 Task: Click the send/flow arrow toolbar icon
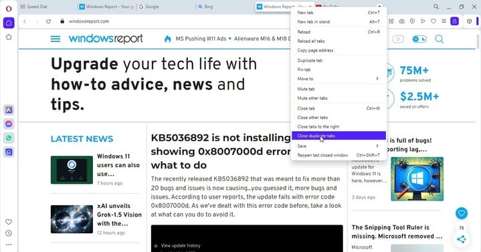coord(423,21)
